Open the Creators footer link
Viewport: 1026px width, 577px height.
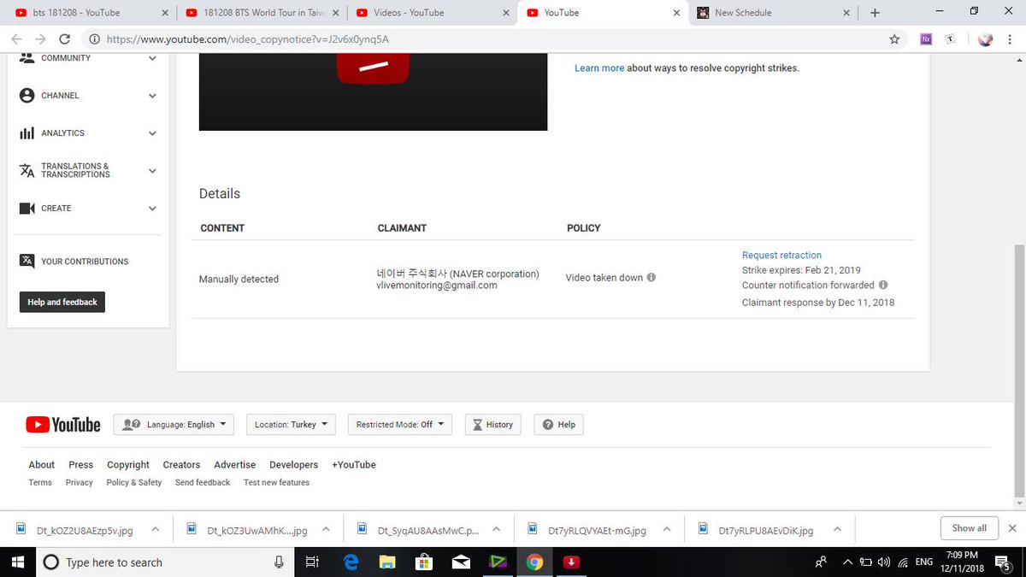pyautogui.click(x=181, y=465)
